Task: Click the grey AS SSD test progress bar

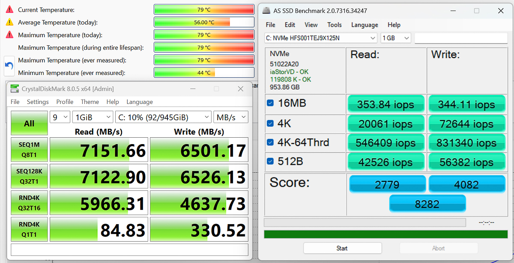Action: (365, 222)
